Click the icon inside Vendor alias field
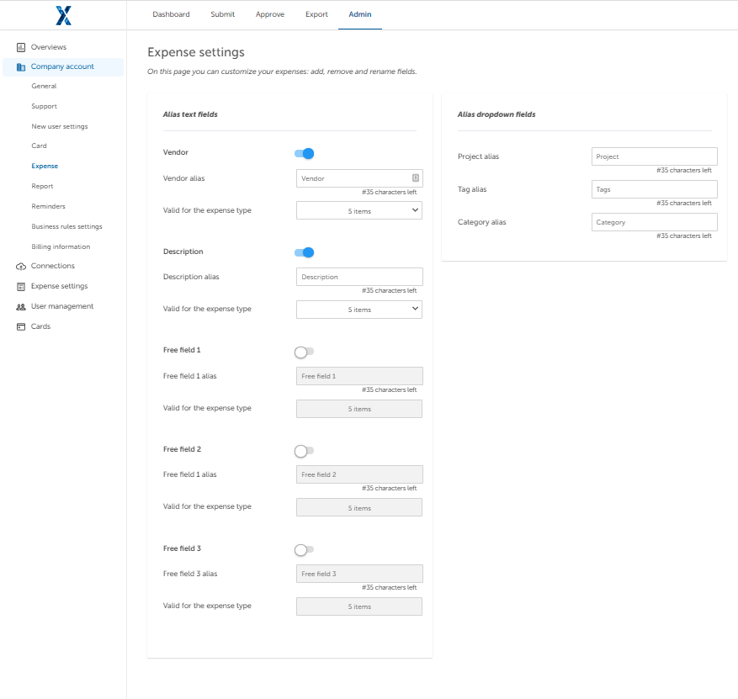Viewport: 738px width, 699px height. tap(416, 177)
